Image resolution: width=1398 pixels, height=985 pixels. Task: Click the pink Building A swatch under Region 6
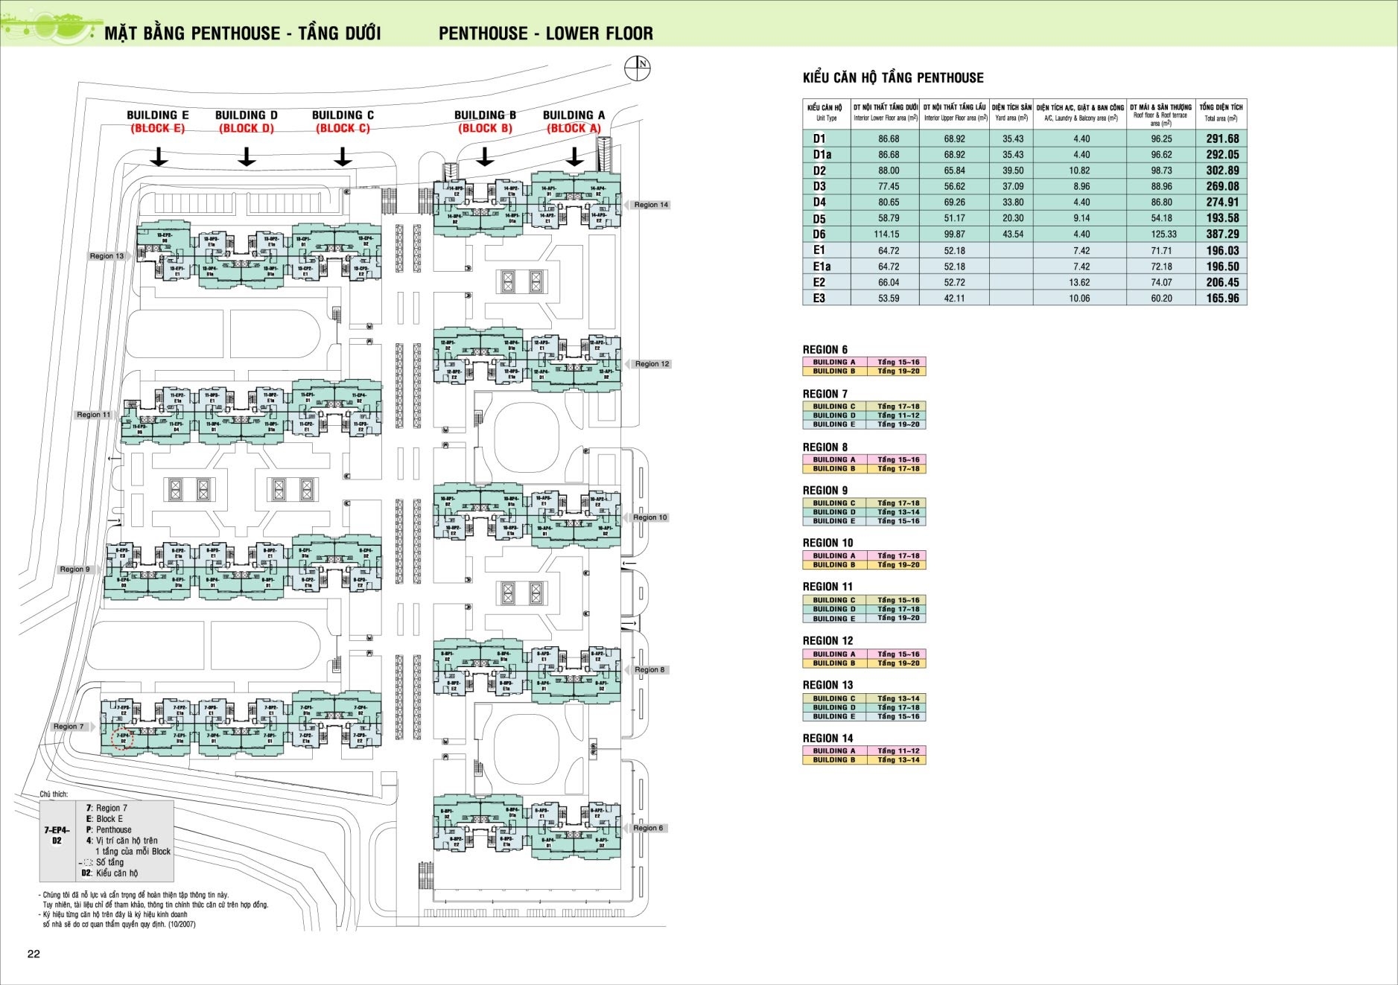(x=834, y=362)
